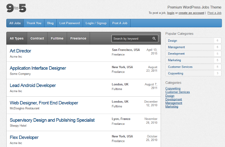Show Freelance jobs tab
This screenshot has width=225, height=147.
click(78, 38)
